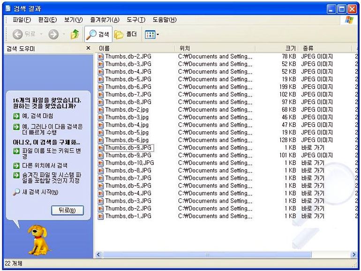
Task: Select the Thumbs.db-1.JPG shortcut icon
Action: click(100, 216)
